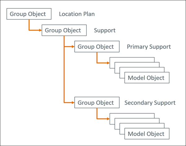The image size is (186, 146).
Task: Click the Model Object box under Primary Support
Action: 147,78
